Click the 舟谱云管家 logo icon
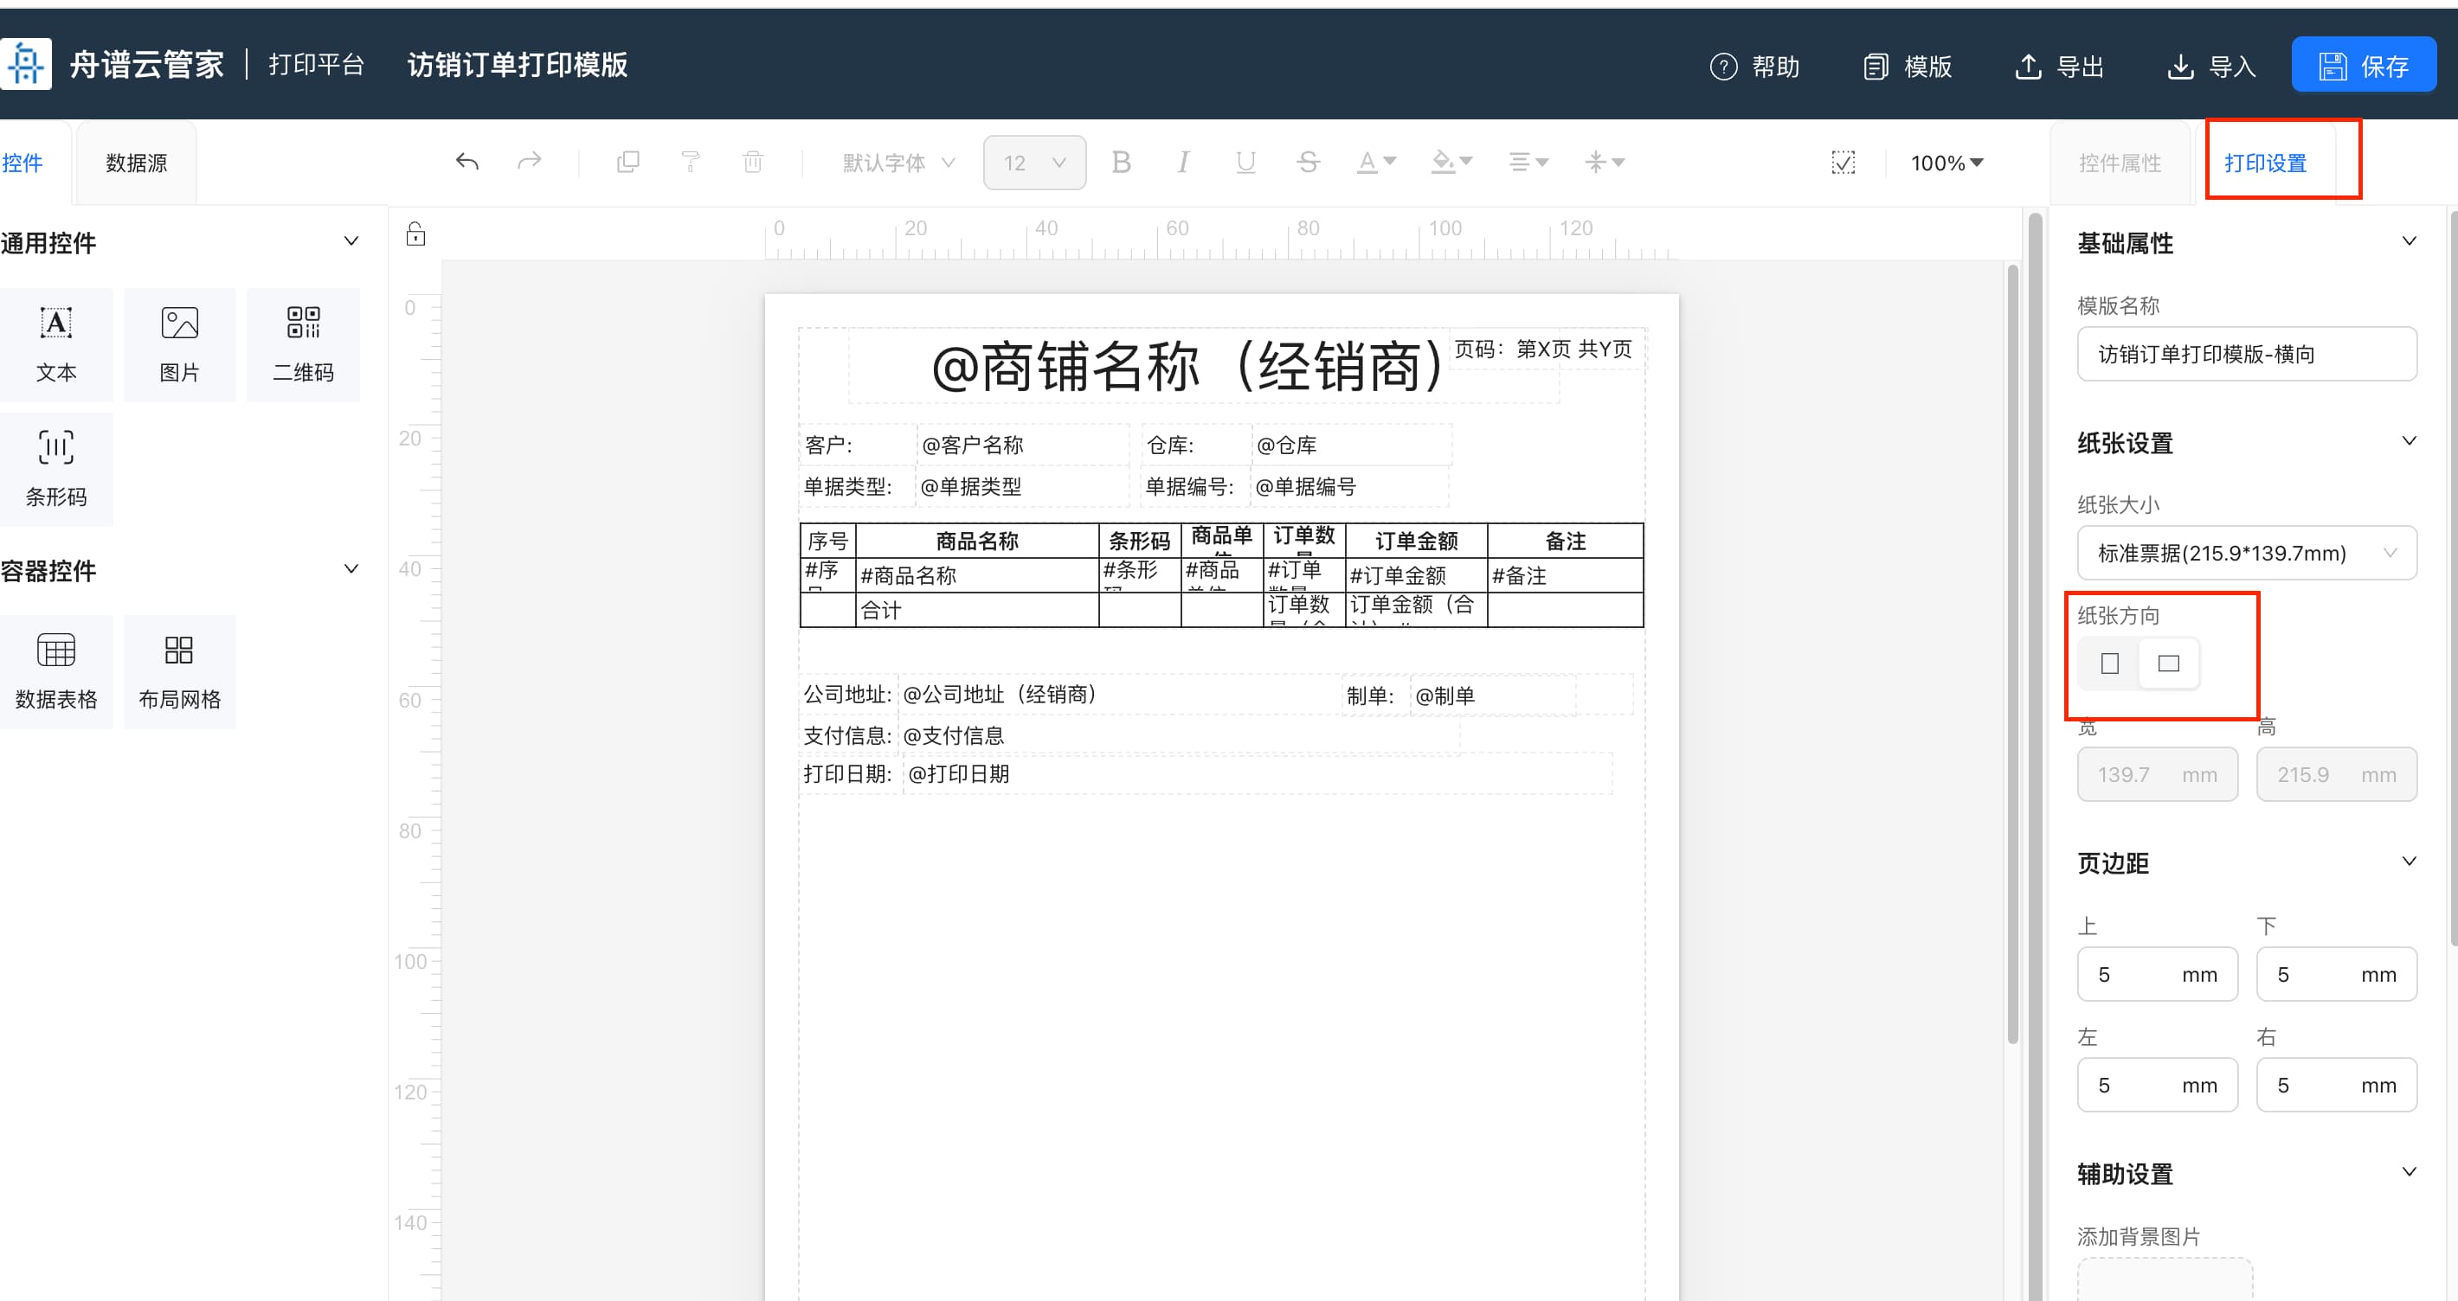 point(26,65)
